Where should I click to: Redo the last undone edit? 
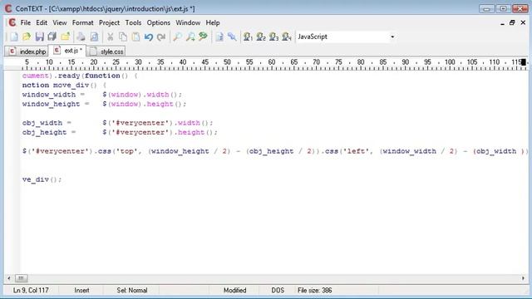coord(161,37)
